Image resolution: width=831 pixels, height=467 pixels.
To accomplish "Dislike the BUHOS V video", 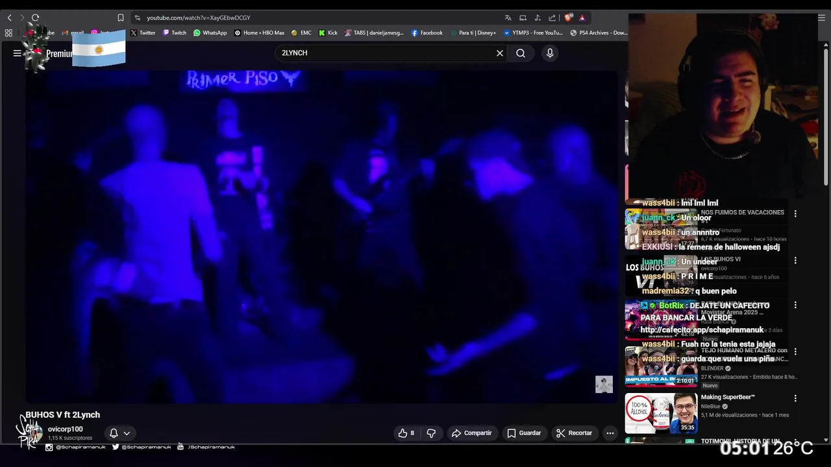I will 431,433.
